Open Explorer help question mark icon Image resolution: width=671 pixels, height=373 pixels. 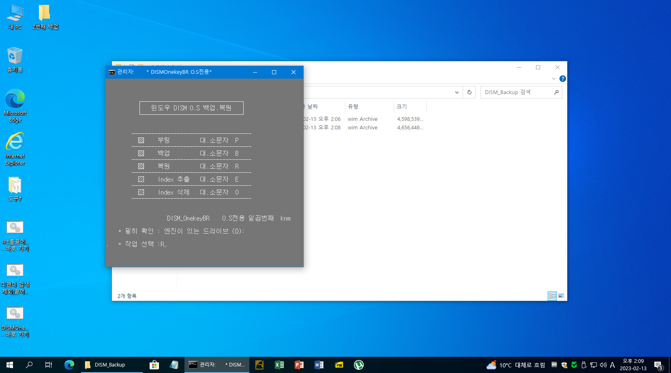563,79
